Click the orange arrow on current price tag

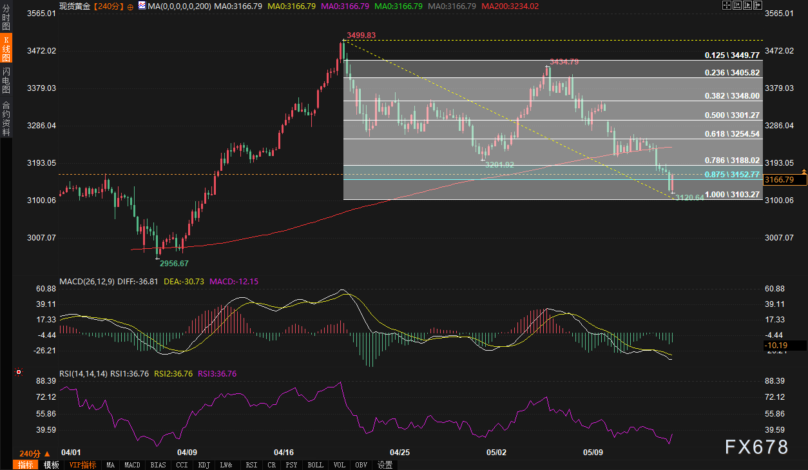[x=803, y=171]
